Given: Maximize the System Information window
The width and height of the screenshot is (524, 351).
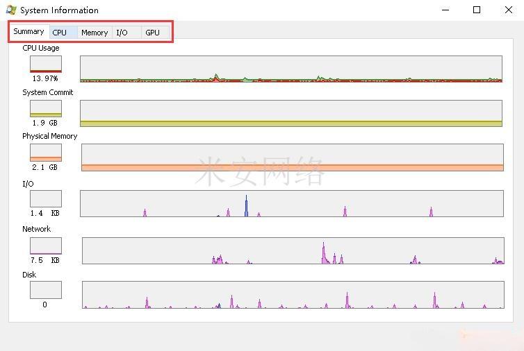Looking at the screenshot, I should point(477,10).
